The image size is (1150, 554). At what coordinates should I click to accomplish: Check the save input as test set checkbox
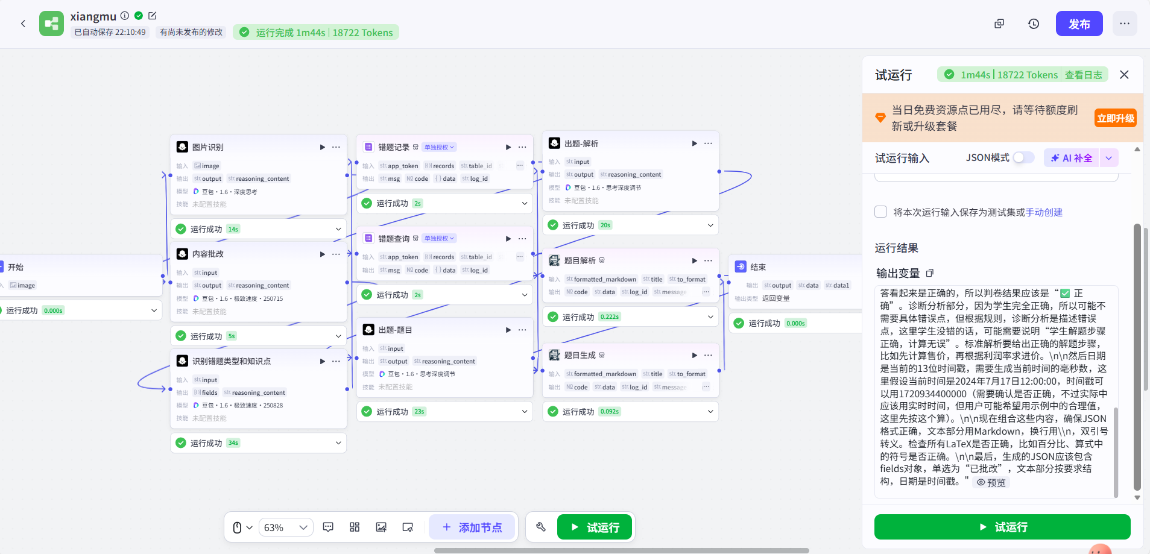tap(880, 212)
